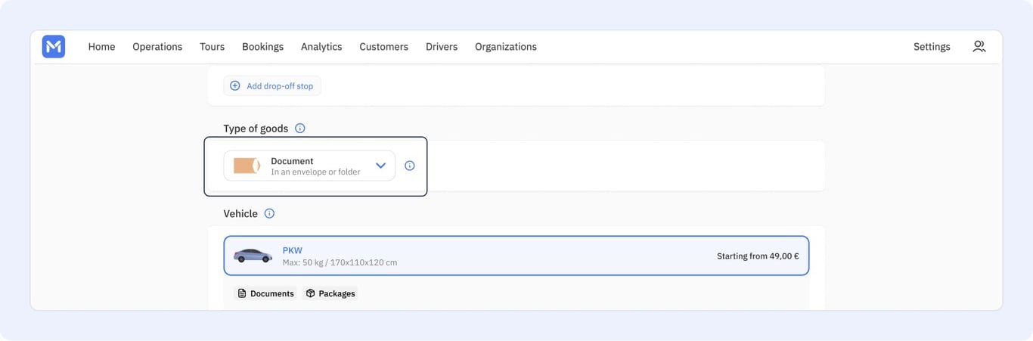Click the envelope icon in the Document dropdown
Viewport: 1033px width, 341px height.
pyautogui.click(x=247, y=166)
